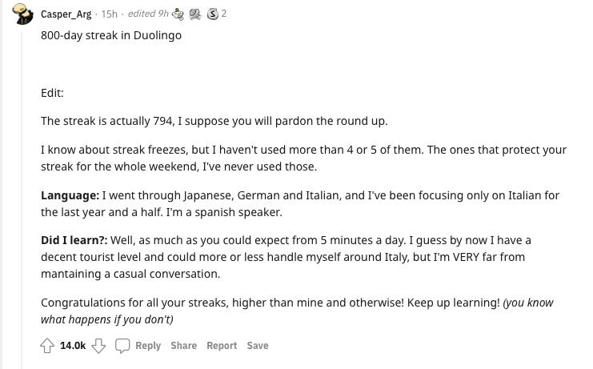Click the 15h comment timestamp
593x369 pixels.
pyautogui.click(x=110, y=14)
